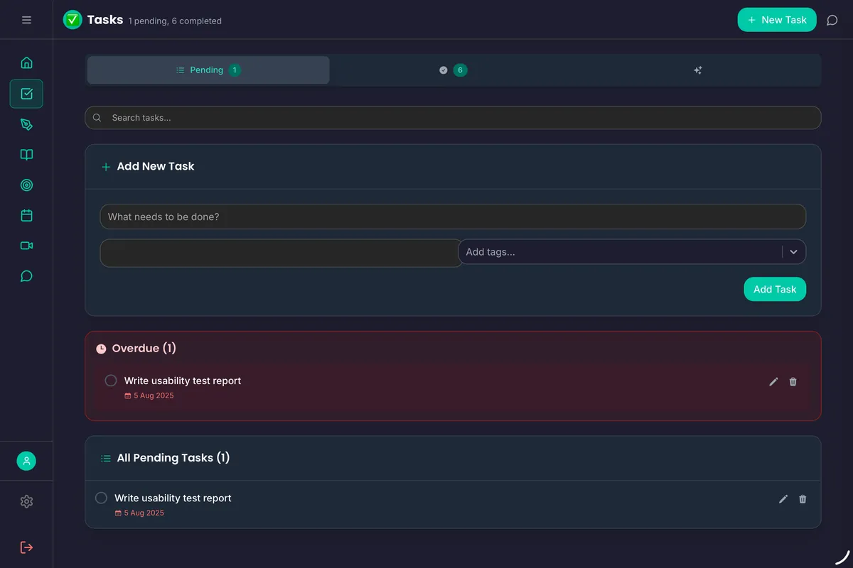Edit the overdue usability test report

[773, 382]
